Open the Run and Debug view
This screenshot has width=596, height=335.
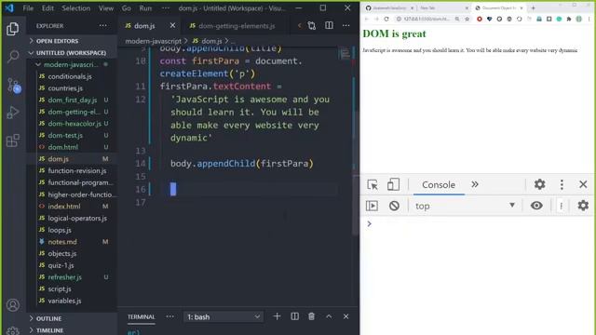[13, 113]
